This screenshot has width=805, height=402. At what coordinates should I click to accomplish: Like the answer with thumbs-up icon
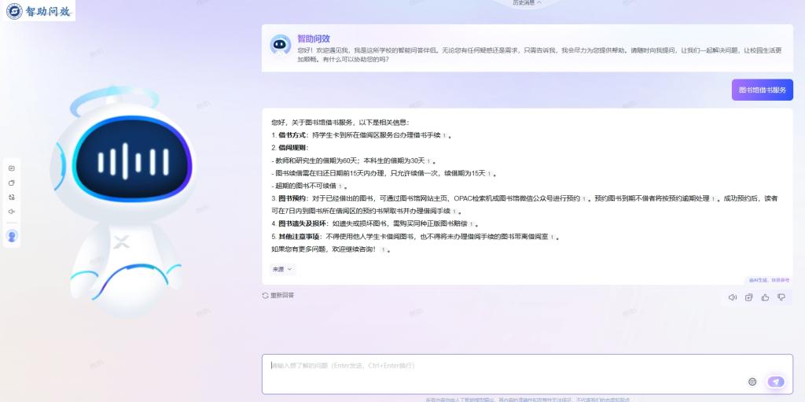(765, 297)
